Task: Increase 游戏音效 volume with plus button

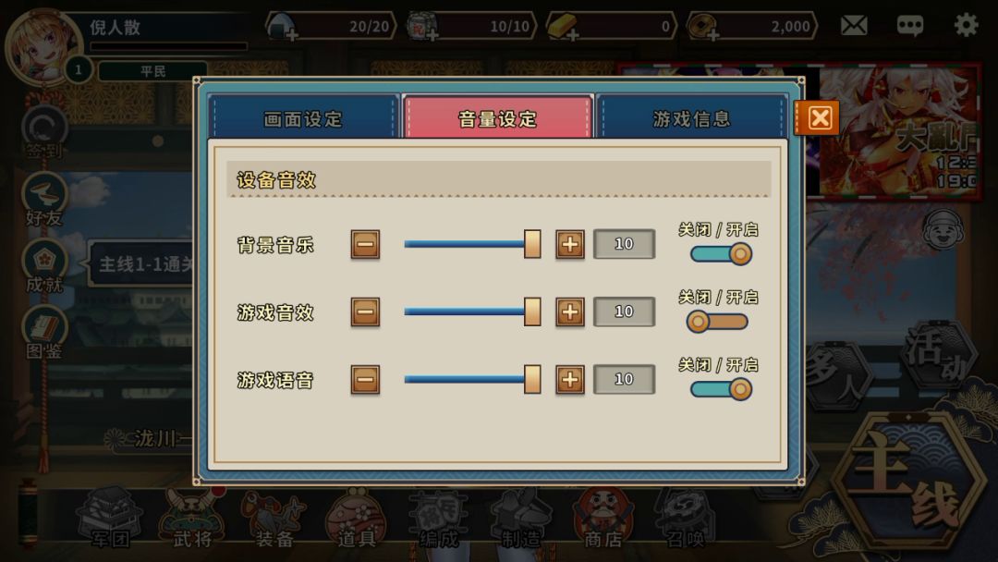Action: point(569,312)
